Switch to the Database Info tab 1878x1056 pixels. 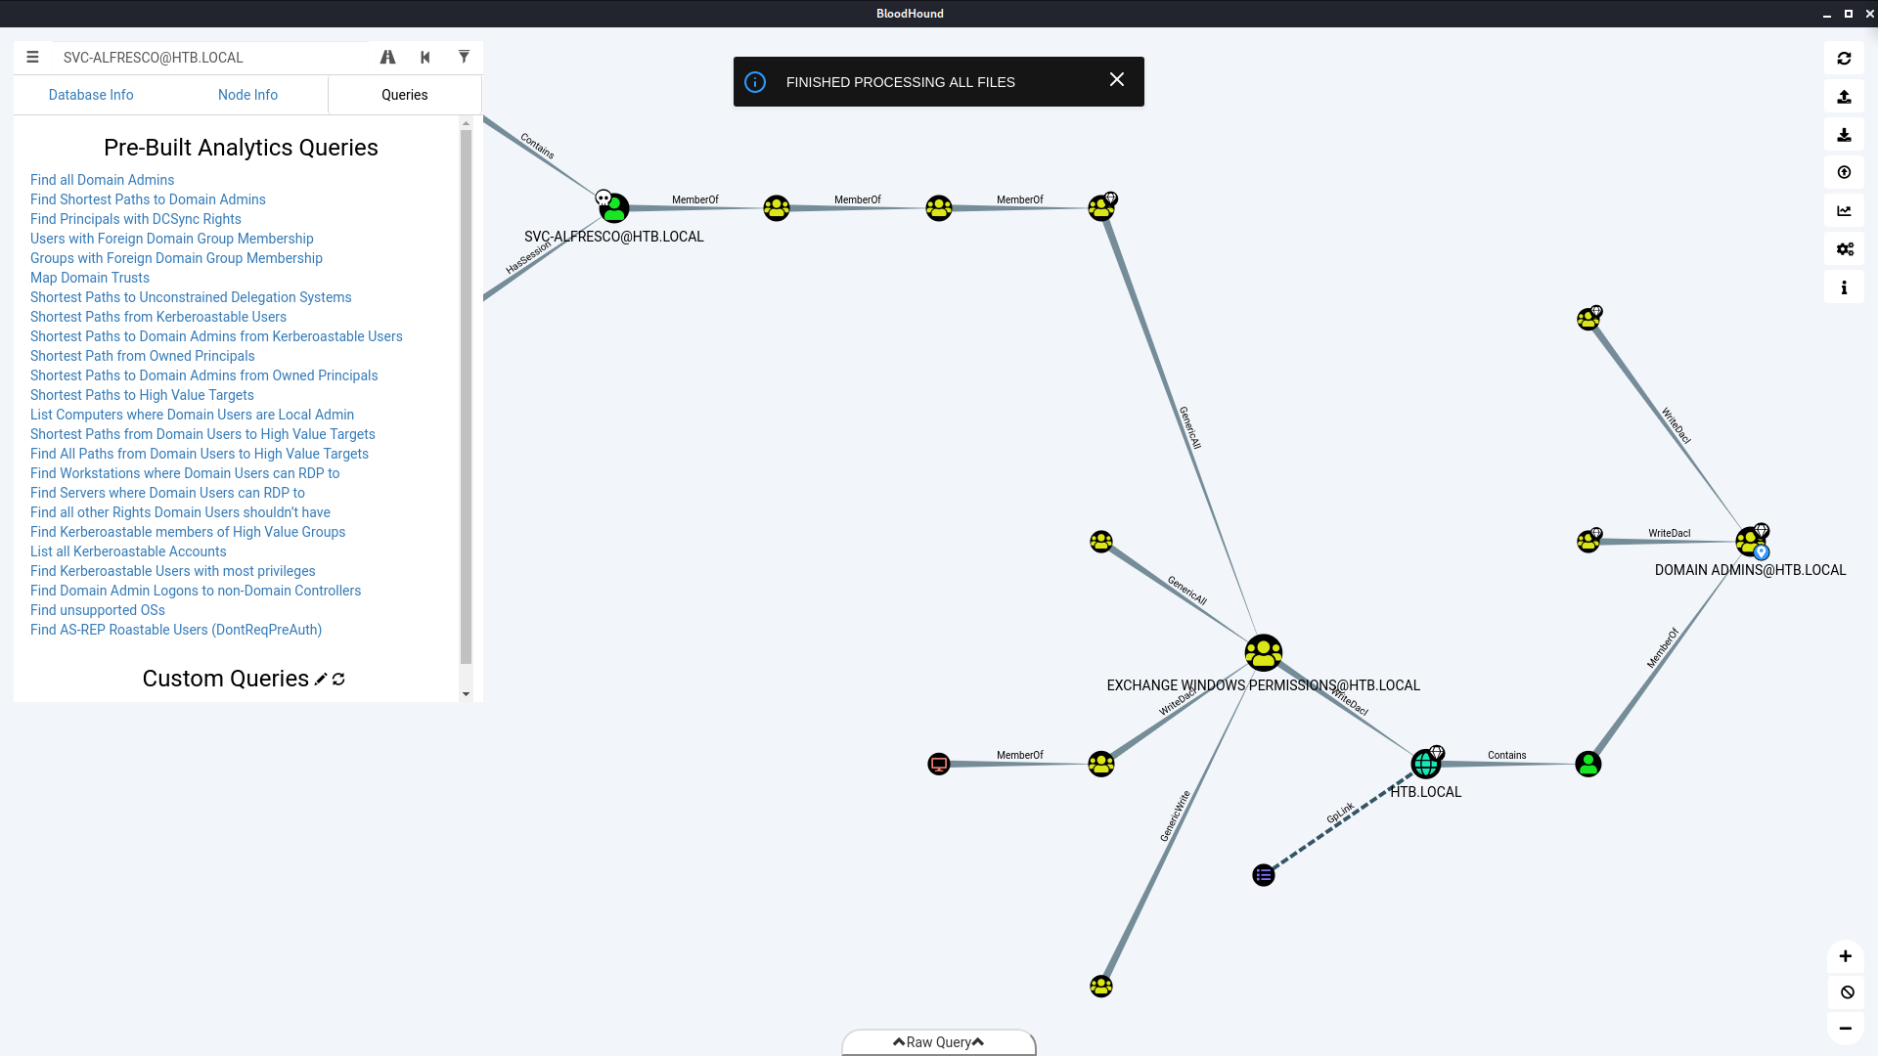click(91, 95)
